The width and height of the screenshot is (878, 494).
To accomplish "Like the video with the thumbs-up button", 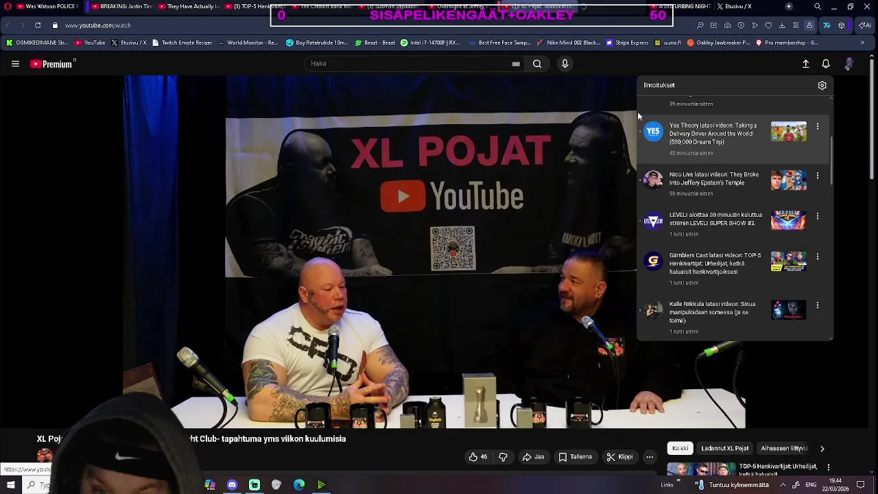I will [478, 457].
